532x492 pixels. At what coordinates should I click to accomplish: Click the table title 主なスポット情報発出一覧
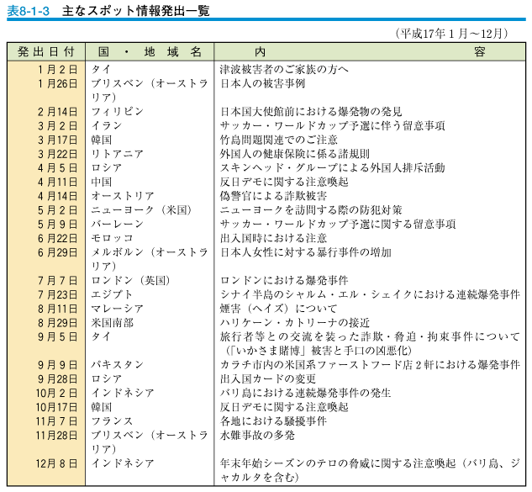(x=135, y=11)
